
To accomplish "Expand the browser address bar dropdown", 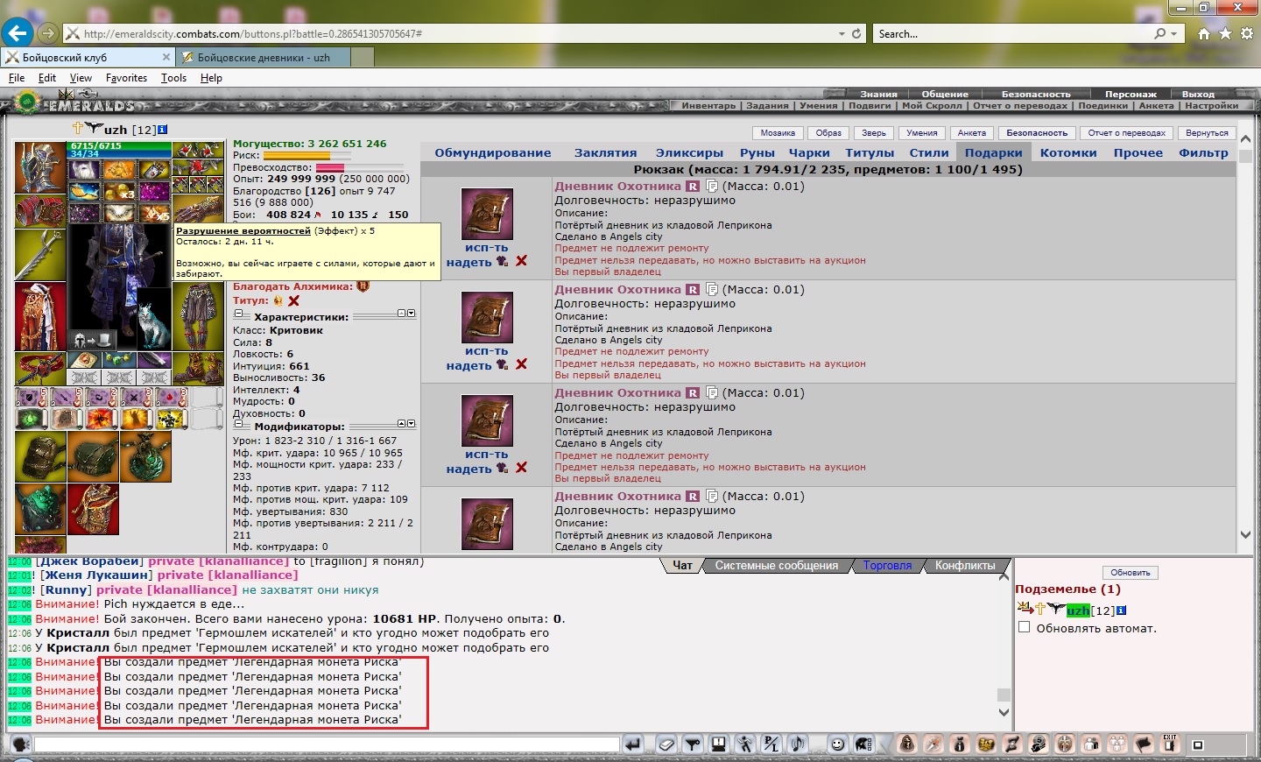I will click(x=842, y=33).
